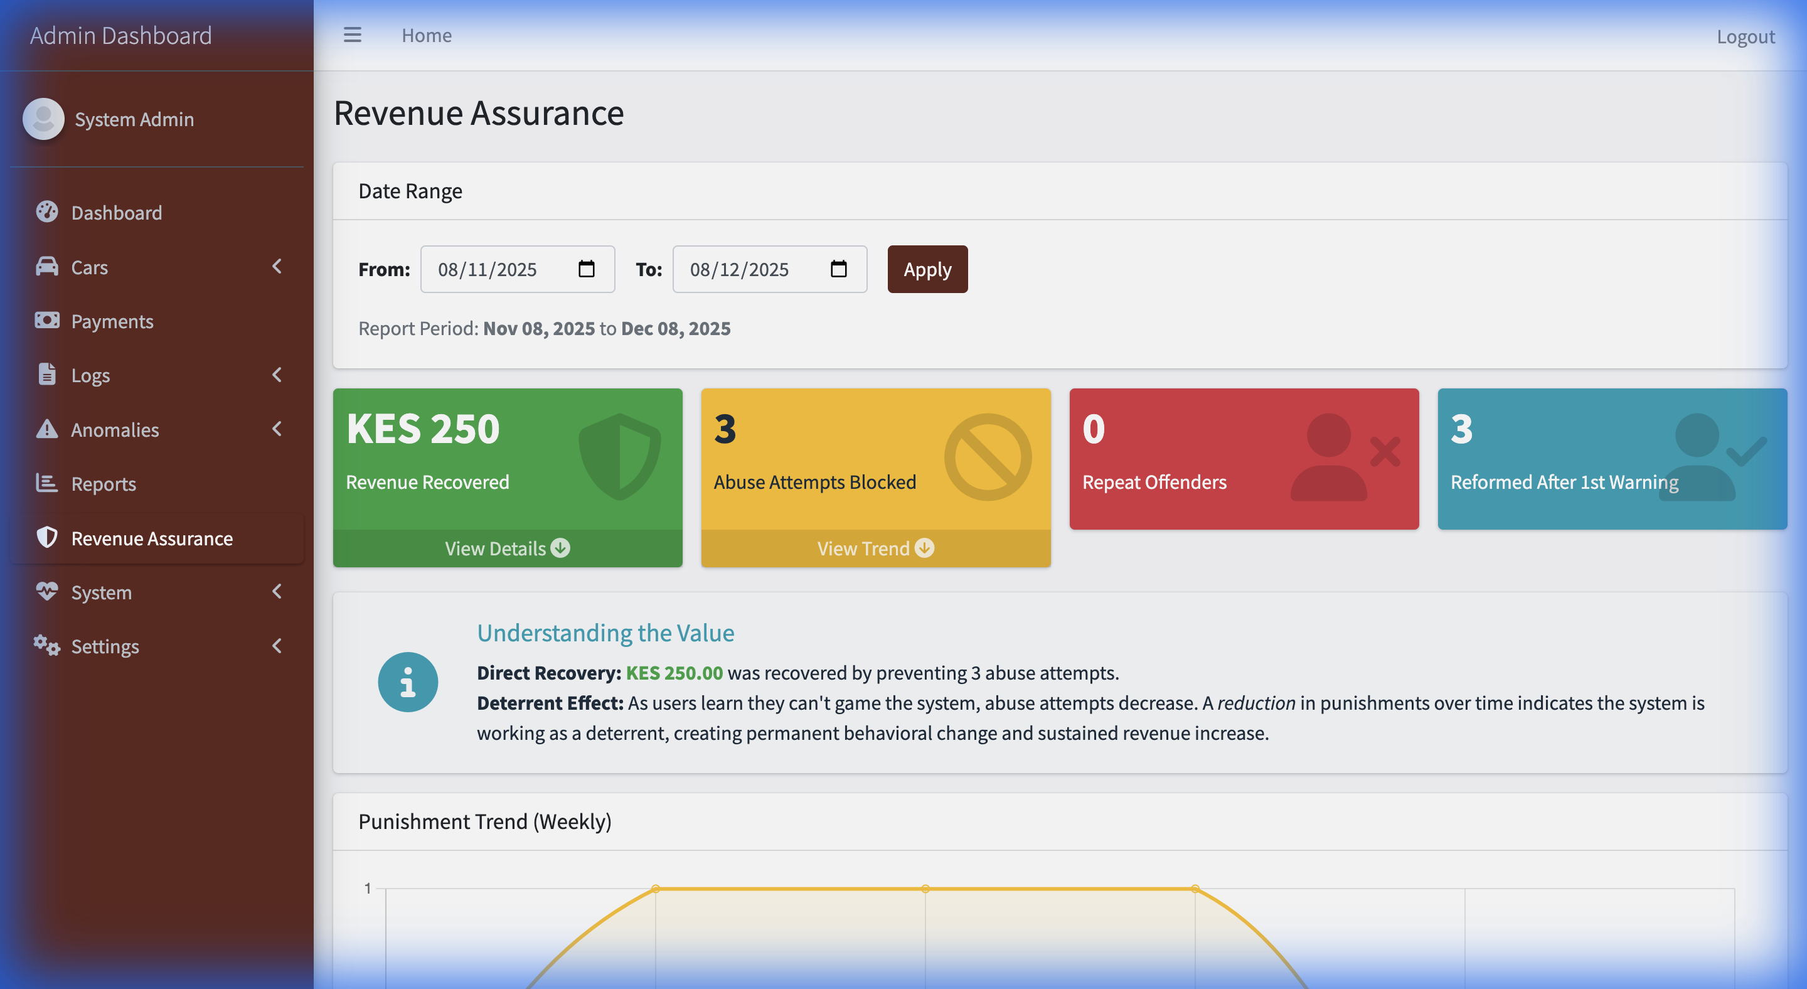
Task: Expand the Cars submenu chevron
Action: click(x=277, y=267)
